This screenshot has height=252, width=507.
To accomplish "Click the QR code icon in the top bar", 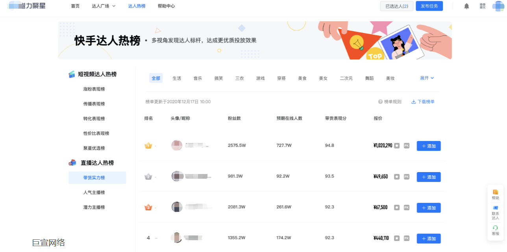I will pyautogui.click(x=482, y=6).
